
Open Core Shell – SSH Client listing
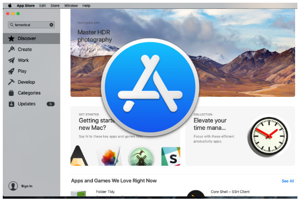coord(230,192)
